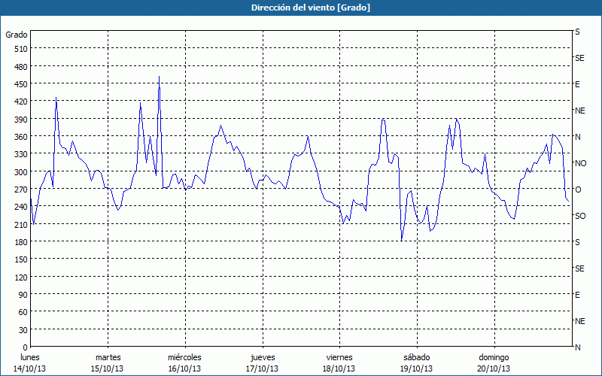Viewport: 602px width, 376px height.
Task: Click the 'jueves 17/10/13' date label
Action: click(262, 363)
